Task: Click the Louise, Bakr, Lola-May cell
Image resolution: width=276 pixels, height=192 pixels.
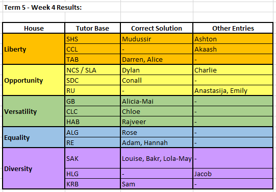Action: (x=157, y=158)
